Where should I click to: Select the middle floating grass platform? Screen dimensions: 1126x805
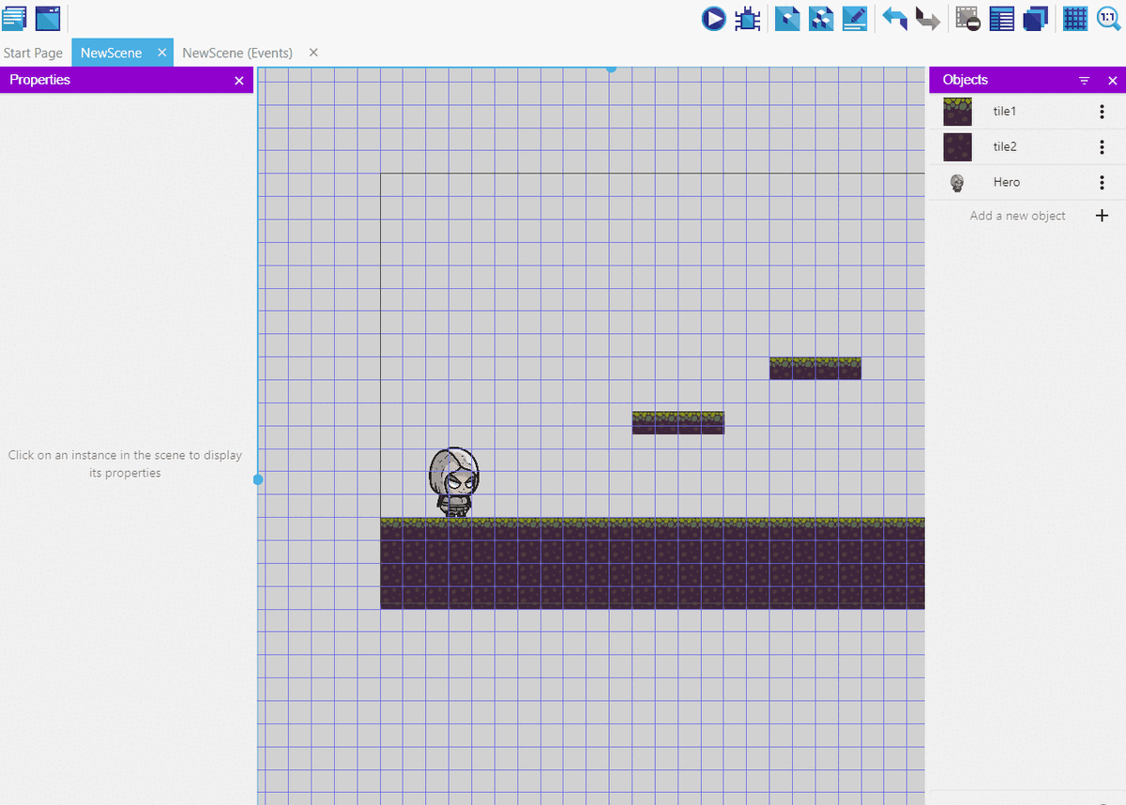pyautogui.click(x=677, y=422)
